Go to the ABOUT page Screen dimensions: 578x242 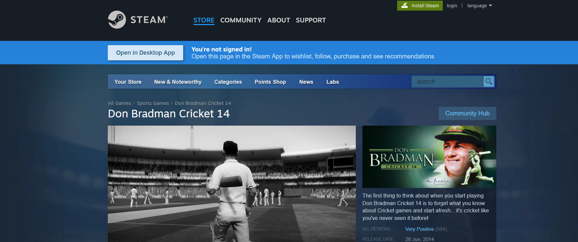point(278,20)
